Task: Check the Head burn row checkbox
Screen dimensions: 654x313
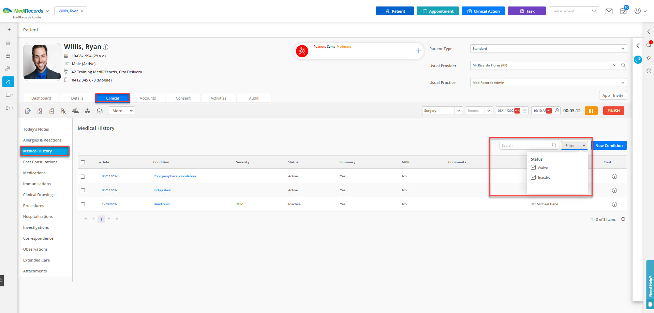Action: tap(83, 204)
